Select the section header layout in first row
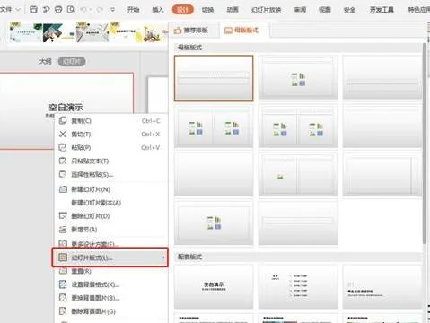Screen dimensions: 430x323 pyautogui.click(x=382, y=77)
